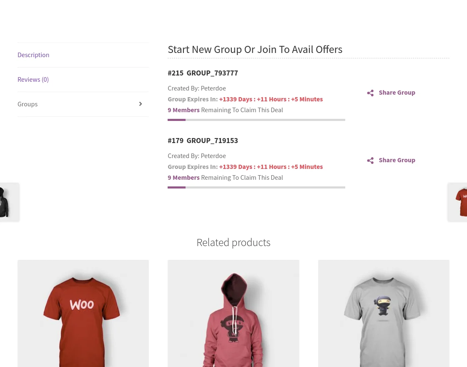
Task: Click the GROUP_719153 title
Action: point(212,140)
